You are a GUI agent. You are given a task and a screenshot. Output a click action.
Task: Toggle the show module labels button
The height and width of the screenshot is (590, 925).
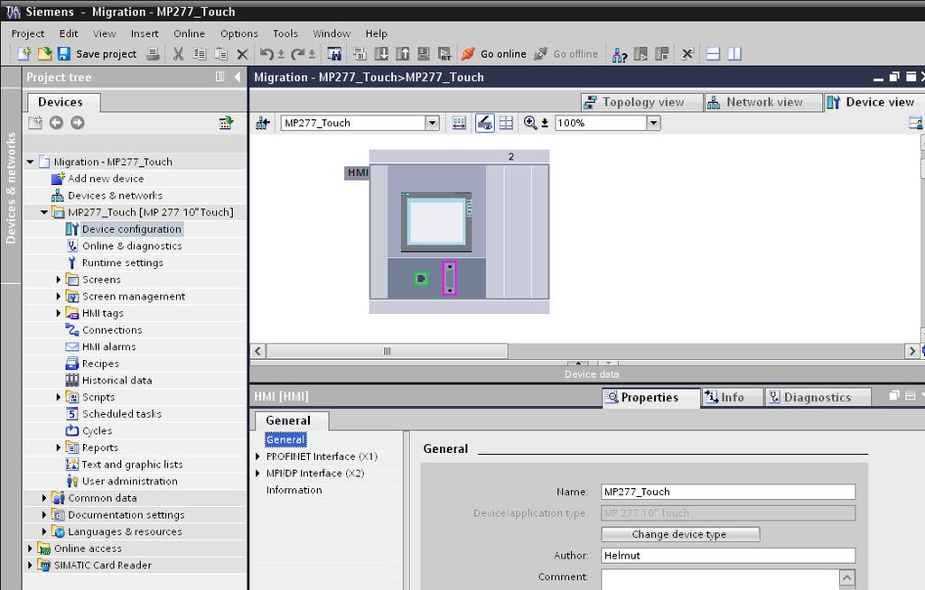tap(485, 123)
